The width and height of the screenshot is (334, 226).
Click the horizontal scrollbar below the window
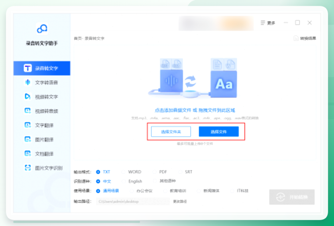pyautogui.click(x=77, y=222)
